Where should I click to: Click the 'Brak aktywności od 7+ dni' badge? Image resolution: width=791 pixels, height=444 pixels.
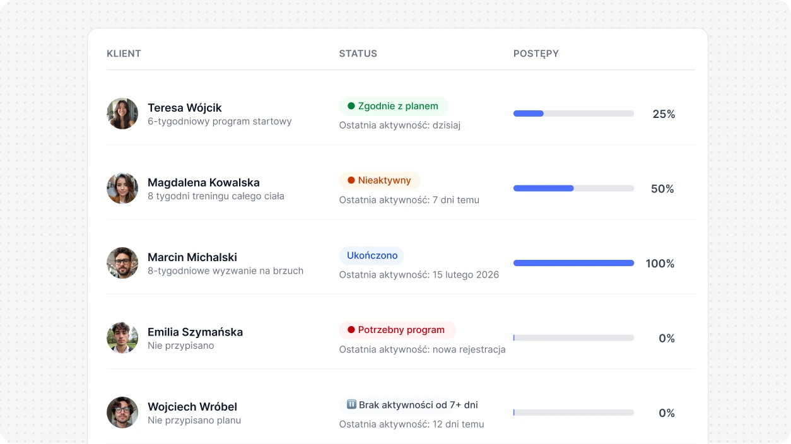click(x=413, y=405)
